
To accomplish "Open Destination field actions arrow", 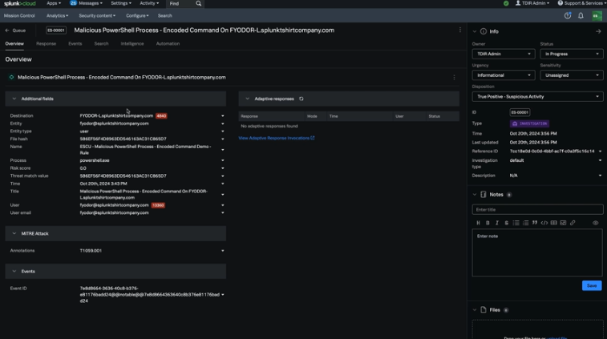I will (x=223, y=115).
